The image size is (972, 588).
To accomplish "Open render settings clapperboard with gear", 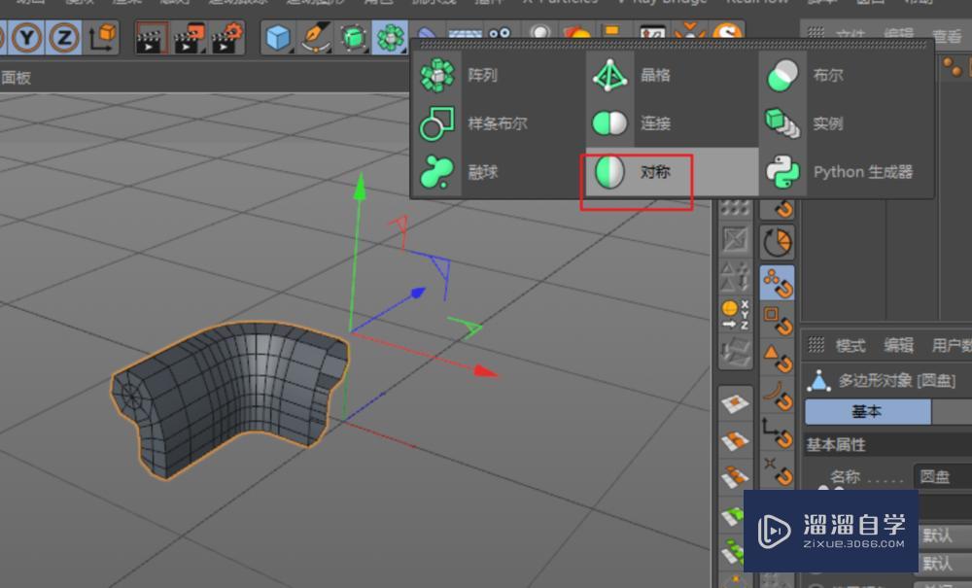I will click(x=226, y=38).
